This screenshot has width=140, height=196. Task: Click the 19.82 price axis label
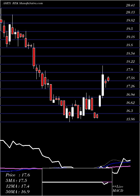[x=131, y=20]
